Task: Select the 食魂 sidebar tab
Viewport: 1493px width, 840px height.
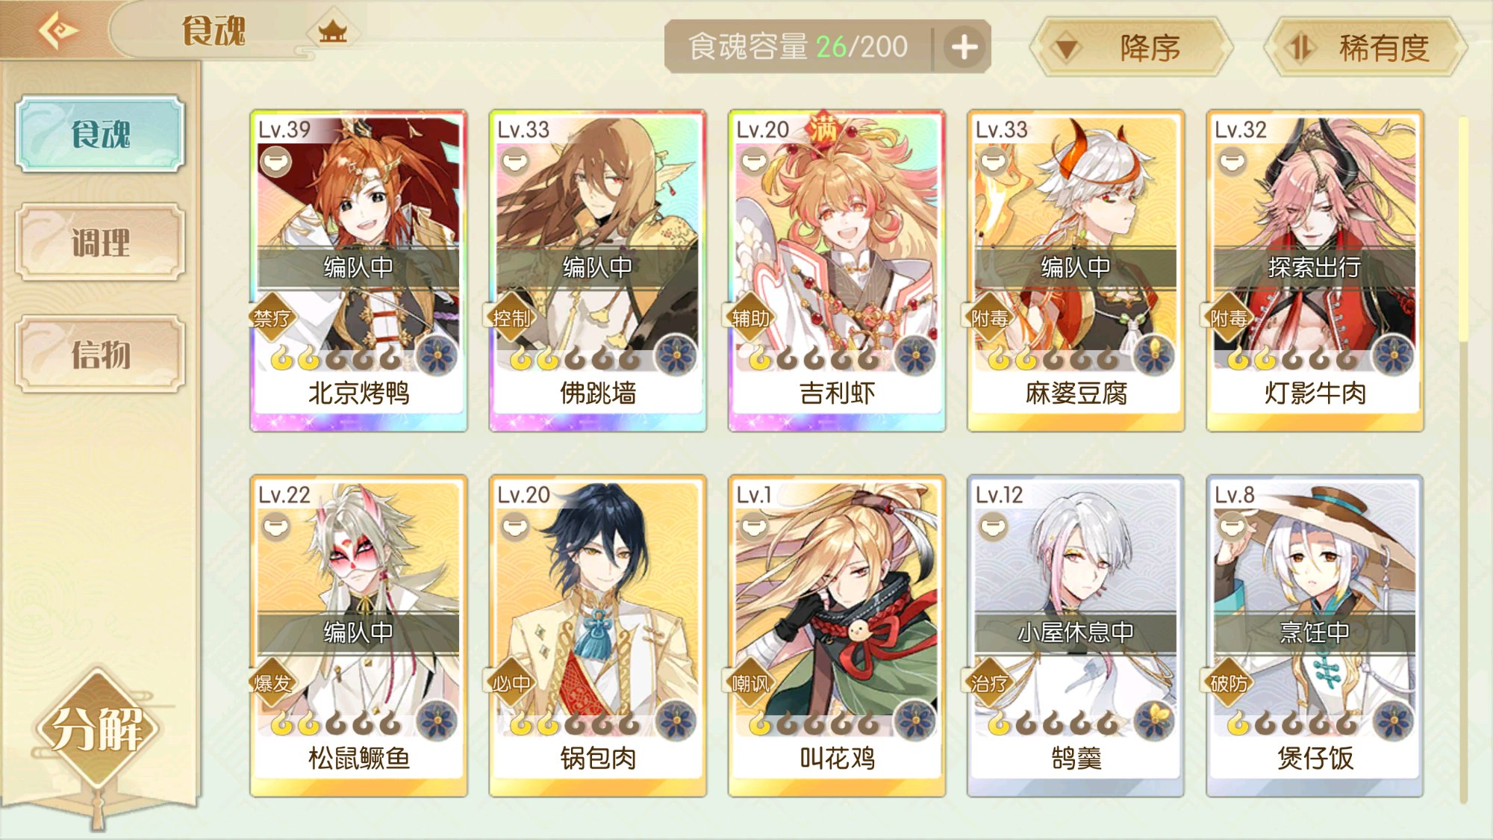Action: [x=100, y=134]
